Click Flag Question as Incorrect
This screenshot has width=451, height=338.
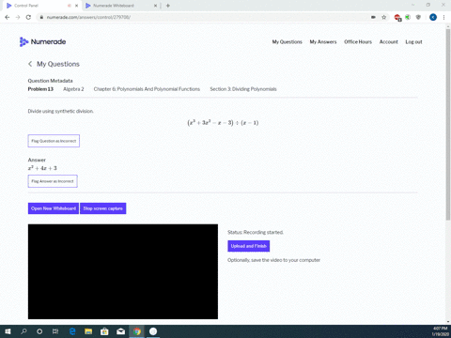click(x=54, y=141)
